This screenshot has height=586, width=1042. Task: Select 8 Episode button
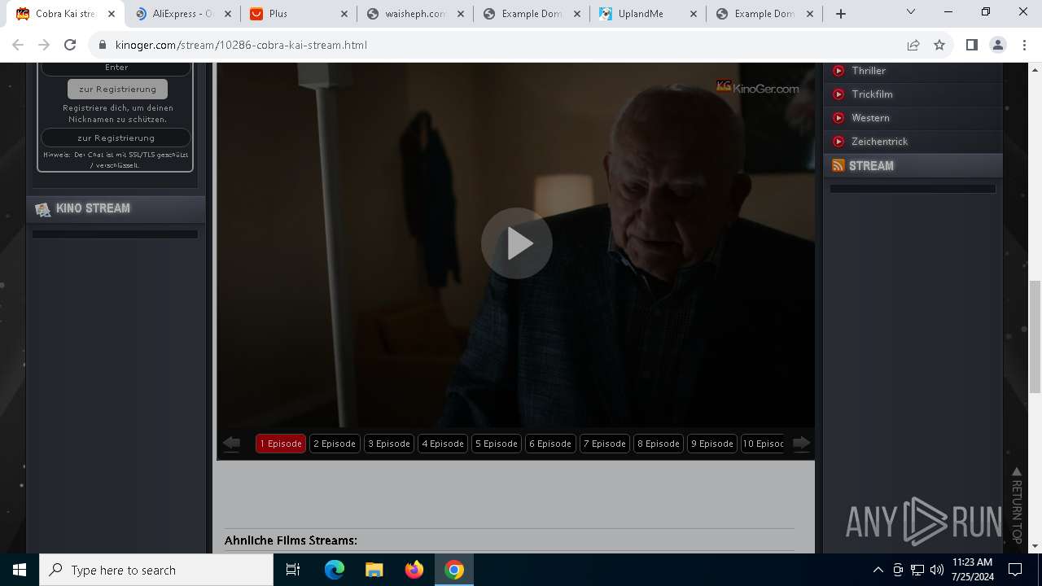pos(659,444)
